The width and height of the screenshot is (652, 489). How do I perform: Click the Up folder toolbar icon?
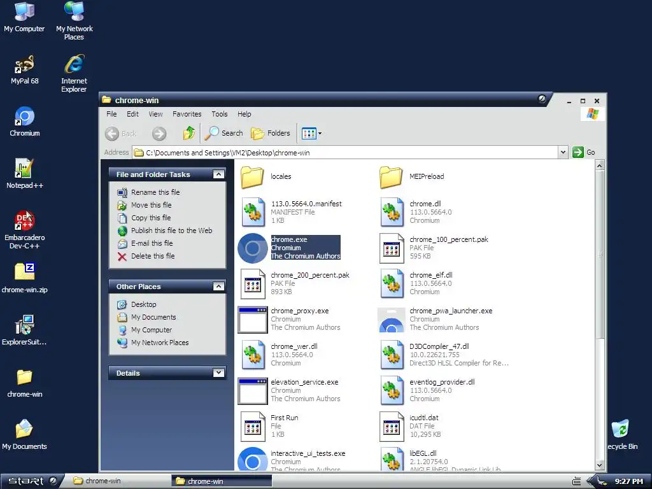point(188,134)
